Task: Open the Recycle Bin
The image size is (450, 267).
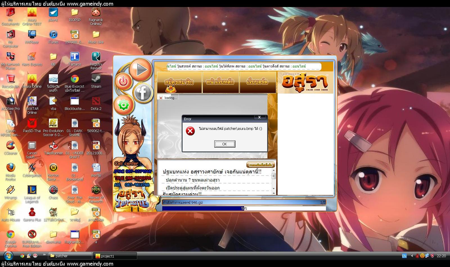Action: coord(10,82)
